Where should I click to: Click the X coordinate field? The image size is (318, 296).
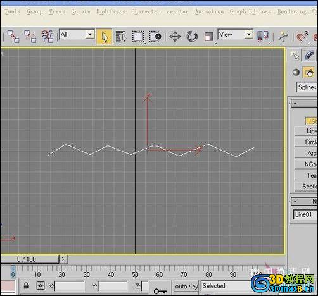point(69,287)
